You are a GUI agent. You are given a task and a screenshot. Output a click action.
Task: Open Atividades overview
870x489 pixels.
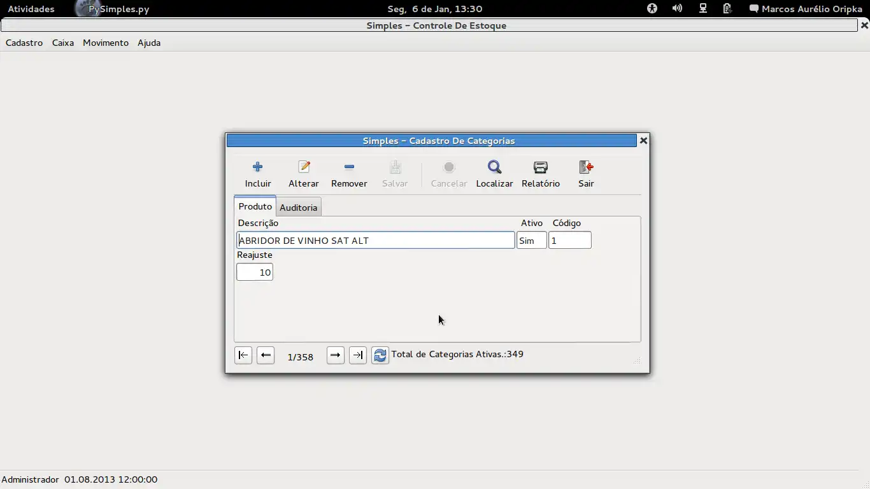[31, 9]
